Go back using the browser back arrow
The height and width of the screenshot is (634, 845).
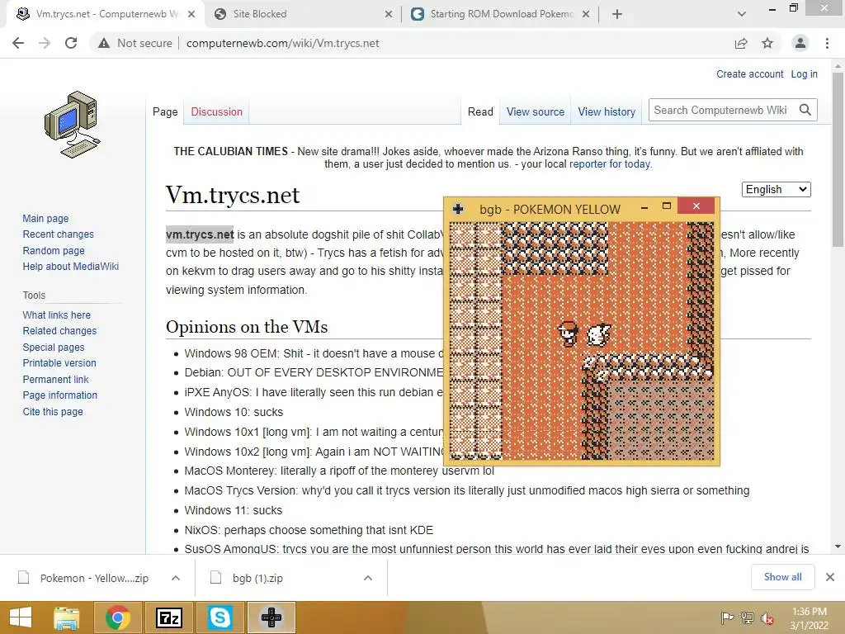pyautogui.click(x=18, y=43)
